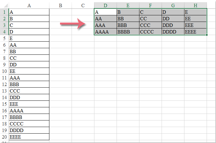Select column A header
This screenshot has width=216, height=143.
tap(29, 6)
